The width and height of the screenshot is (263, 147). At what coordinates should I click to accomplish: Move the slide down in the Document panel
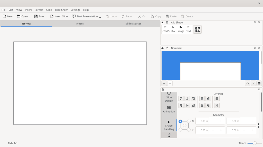point(253,83)
